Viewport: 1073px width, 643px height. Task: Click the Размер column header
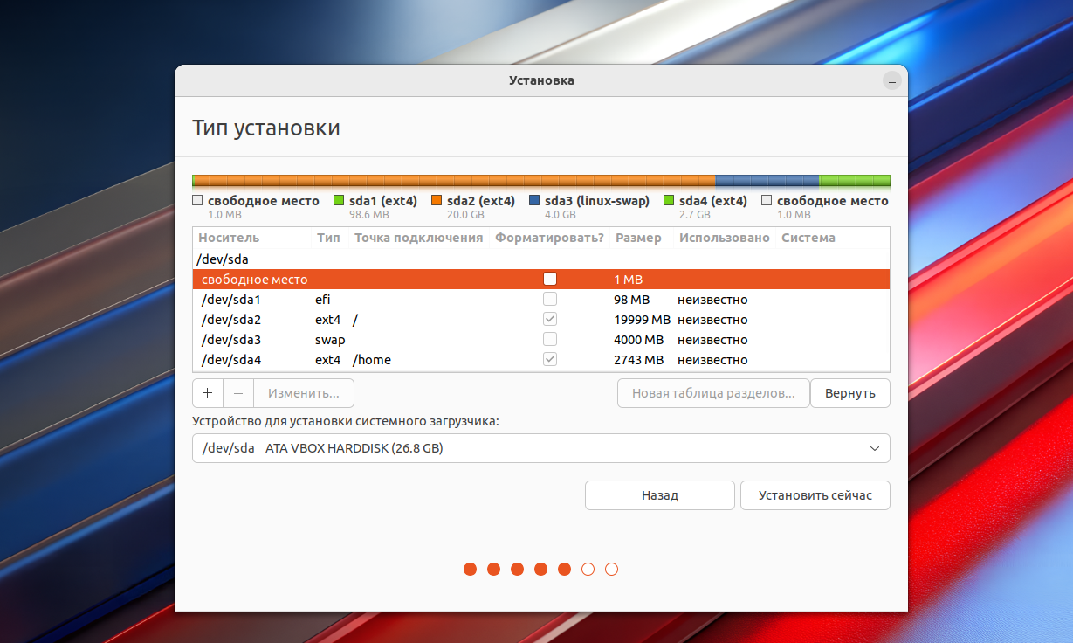coord(638,238)
